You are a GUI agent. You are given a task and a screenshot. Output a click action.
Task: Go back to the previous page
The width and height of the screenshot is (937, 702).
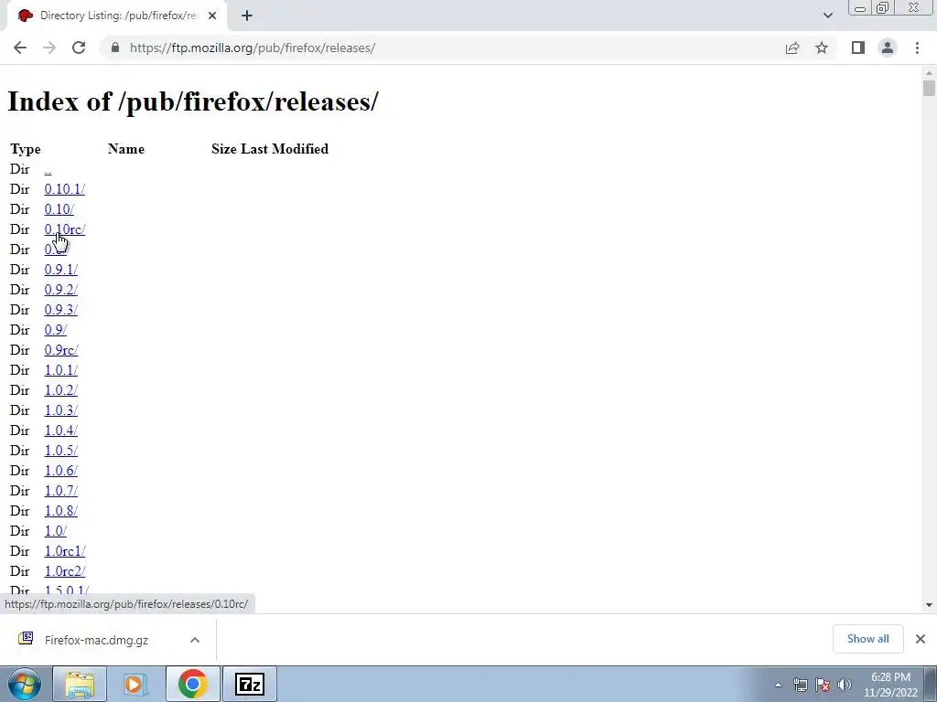(20, 48)
